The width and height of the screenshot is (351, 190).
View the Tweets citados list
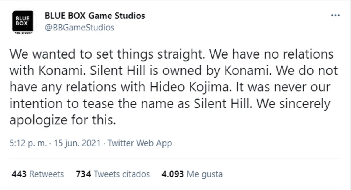point(122,174)
